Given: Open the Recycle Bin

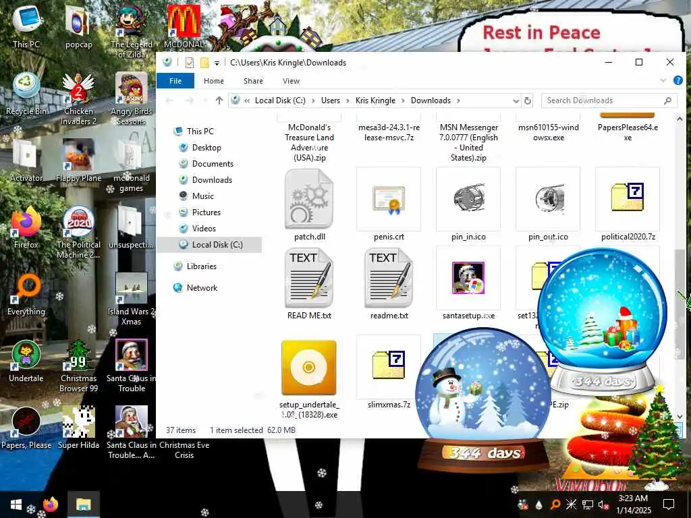Looking at the screenshot, I should coord(26,93).
